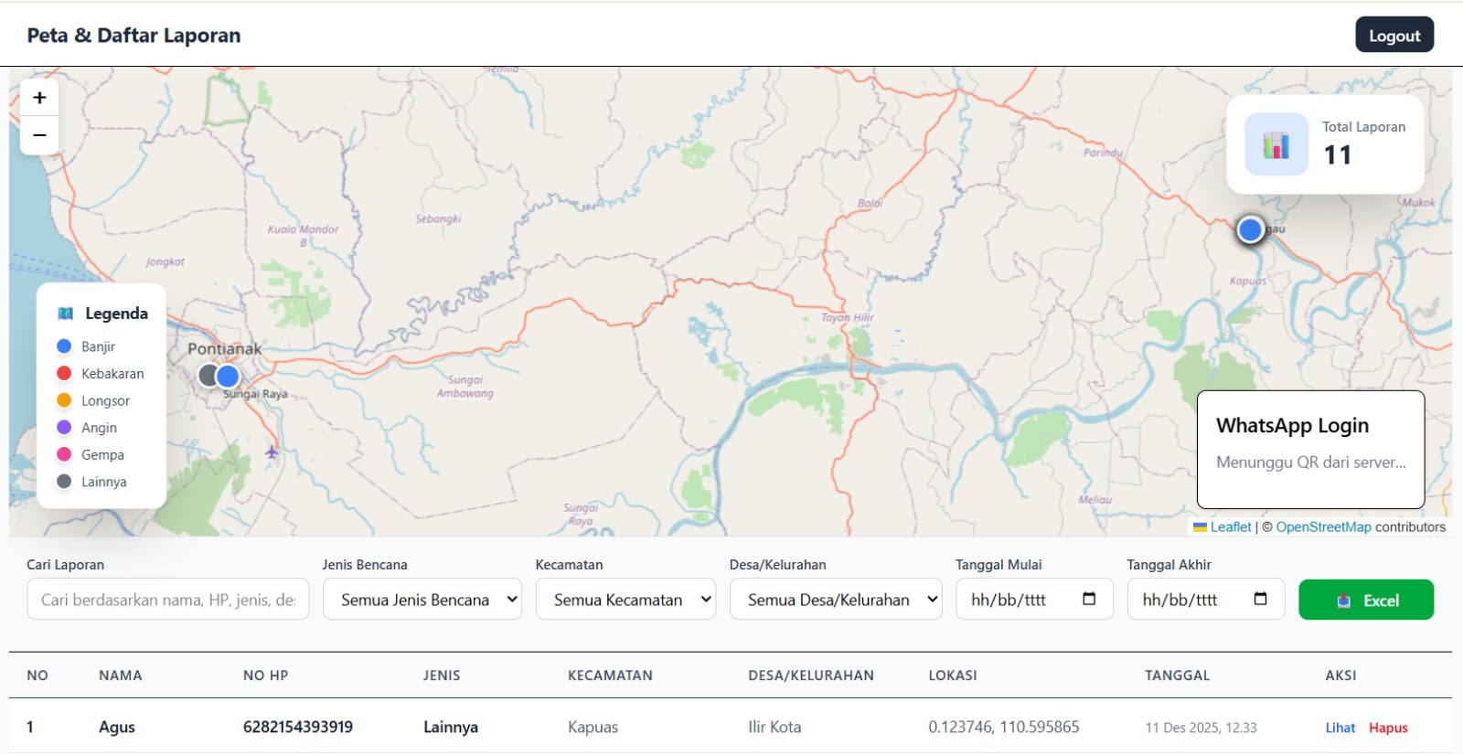Screen dimensions: 1463x755
Task: Open calendar picker in Tanggal Akhir
Action: pos(1260,600)
